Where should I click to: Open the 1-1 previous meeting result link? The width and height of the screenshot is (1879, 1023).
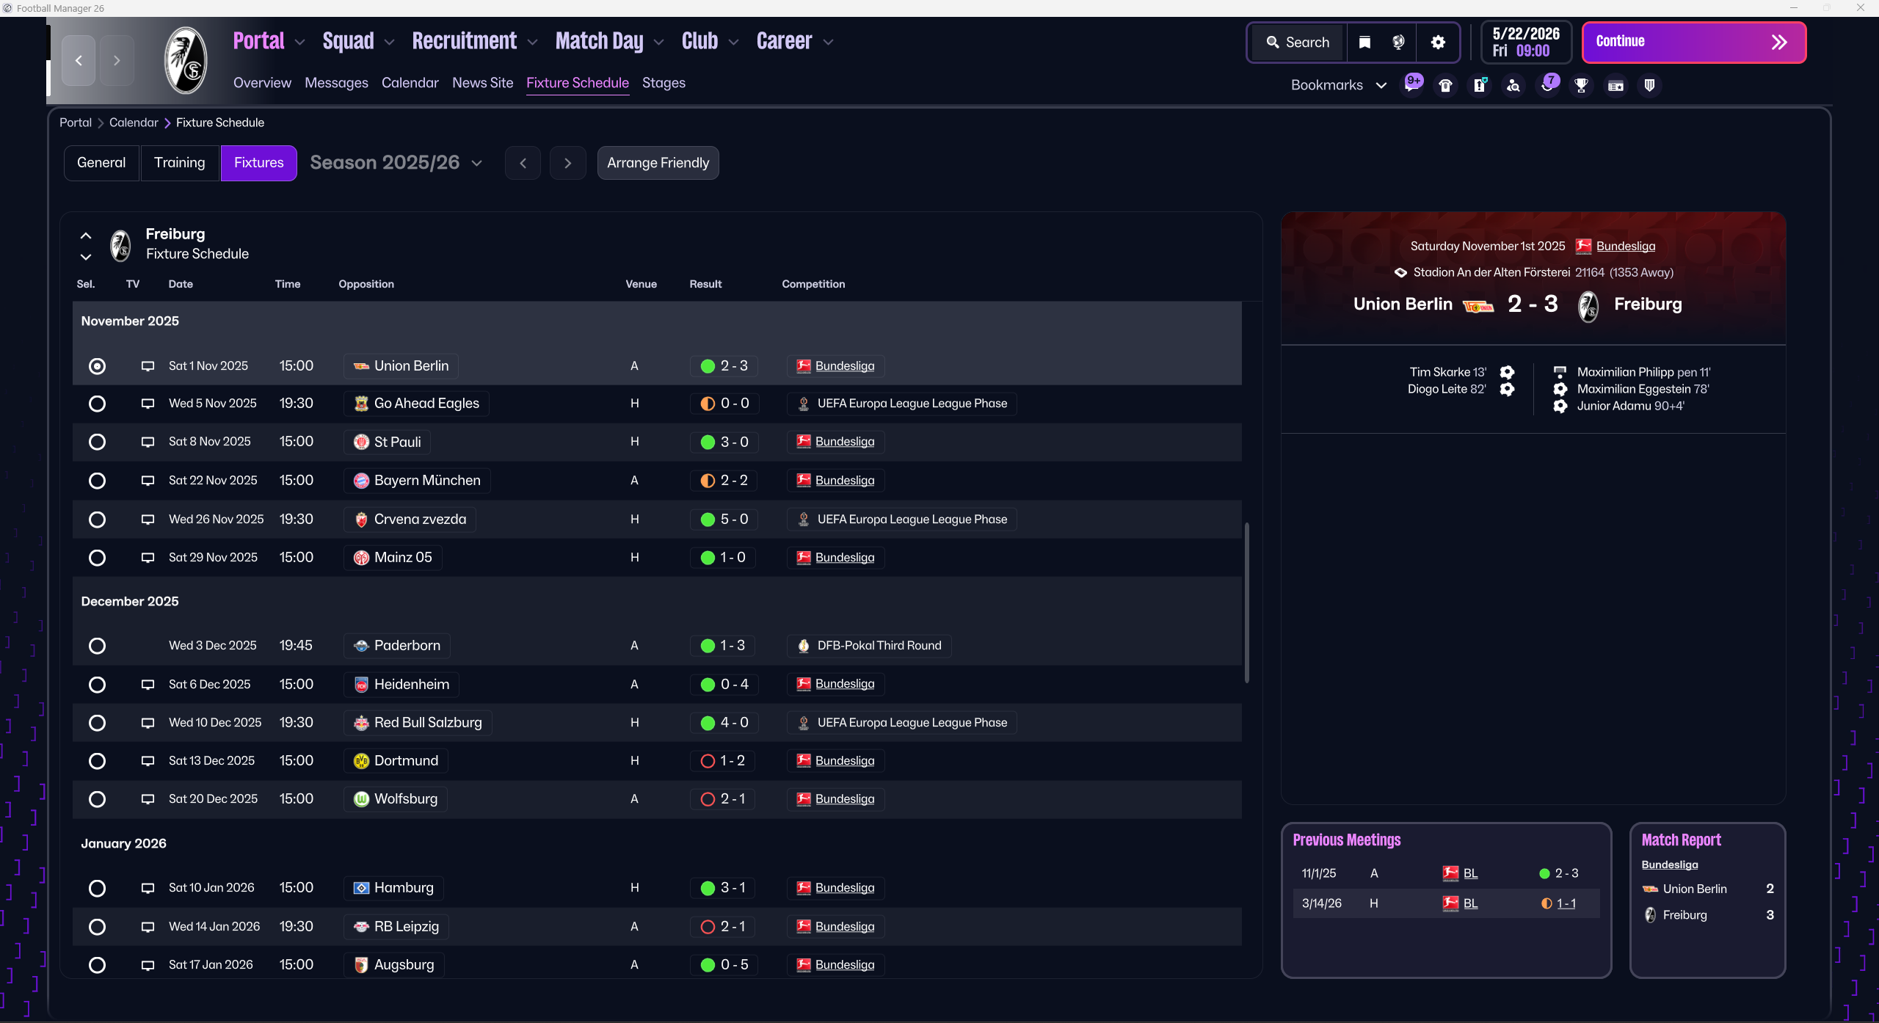coord(1566,903)
